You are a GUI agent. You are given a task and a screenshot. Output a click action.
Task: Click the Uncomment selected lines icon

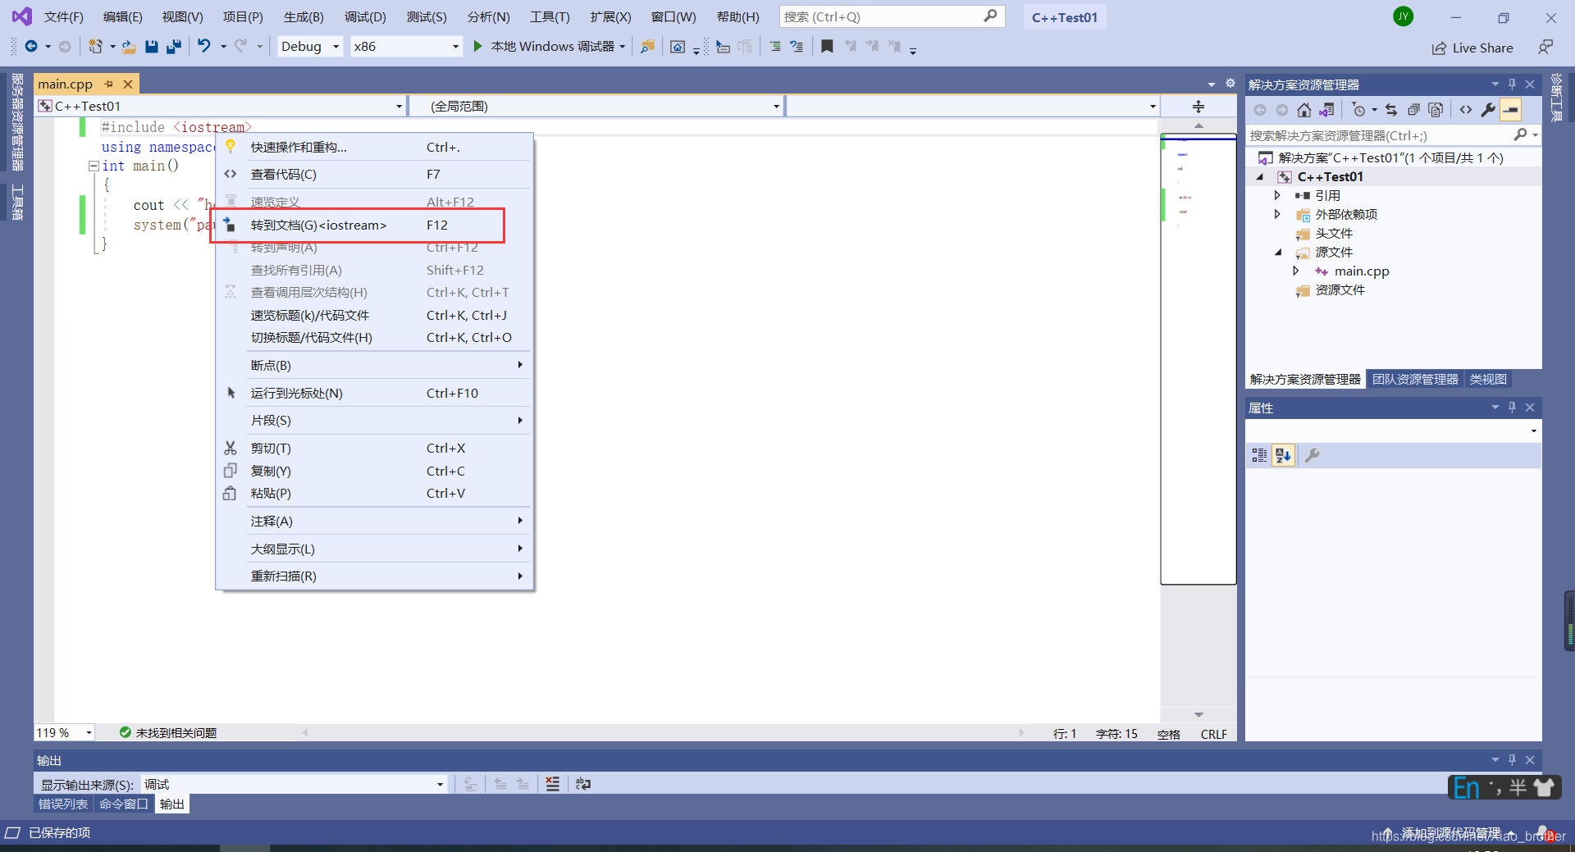coord(797,47)
